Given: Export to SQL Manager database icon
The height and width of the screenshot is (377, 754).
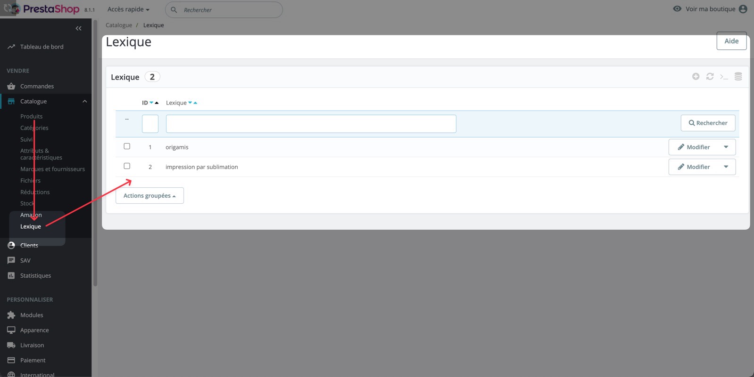Looking at the screenshot, I should coord(738,76).
